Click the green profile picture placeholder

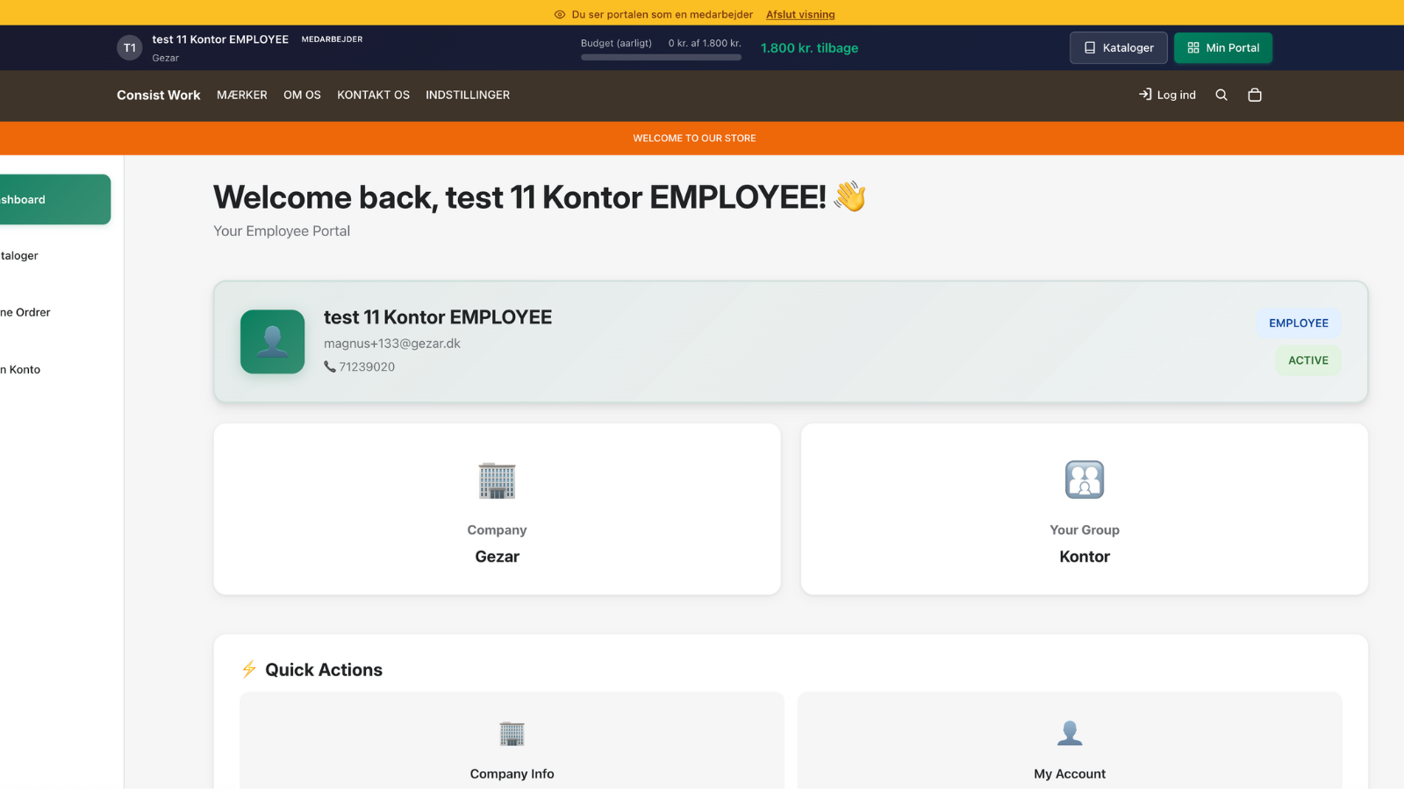pyautogui.click(x=272, y=342)
